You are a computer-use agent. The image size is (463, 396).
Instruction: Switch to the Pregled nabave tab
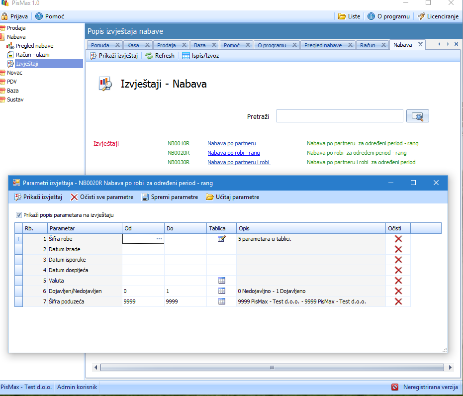click(x=323, y=45)
